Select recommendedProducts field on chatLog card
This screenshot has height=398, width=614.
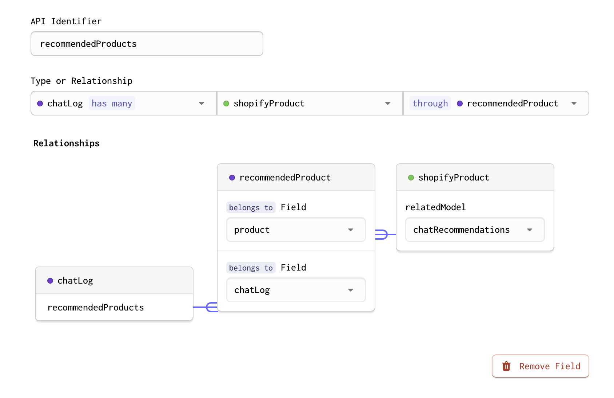click(x=95, y=307)
